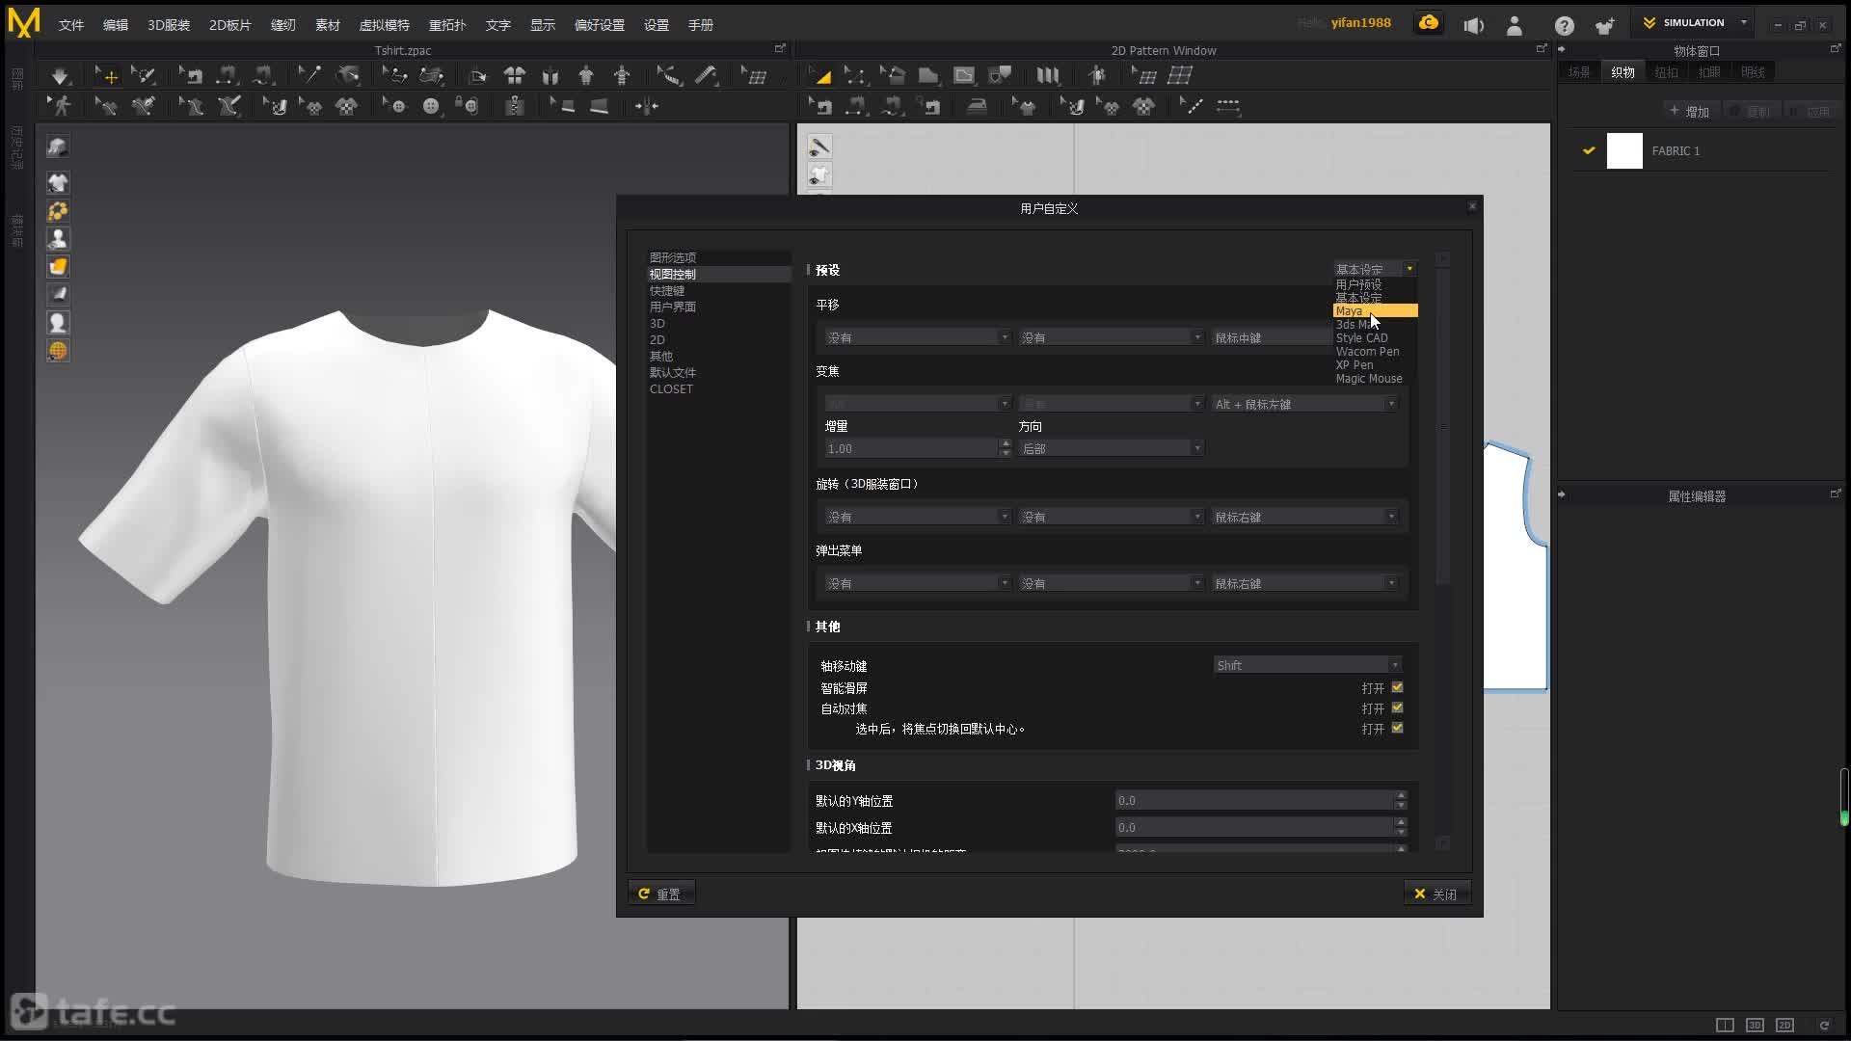
Task: Toggle the 智能滑屏 checkbox
Action: point(1397,687)
